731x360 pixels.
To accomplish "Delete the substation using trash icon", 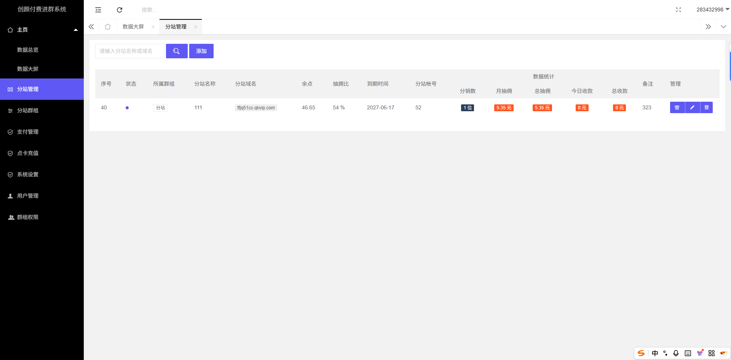I will [x=677, y=108].
